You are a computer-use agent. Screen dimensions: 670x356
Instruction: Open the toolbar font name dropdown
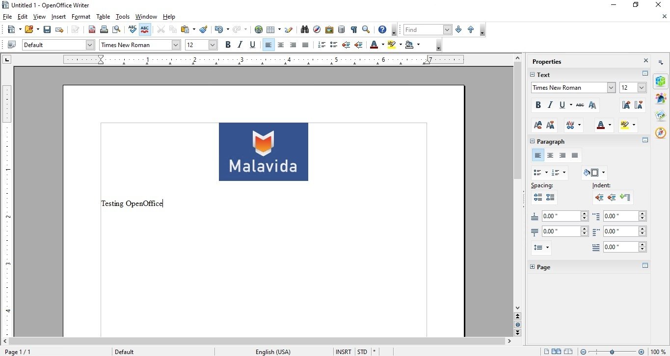176,45
